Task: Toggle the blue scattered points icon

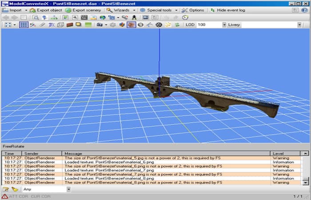Action: click(x=52, y=25)
